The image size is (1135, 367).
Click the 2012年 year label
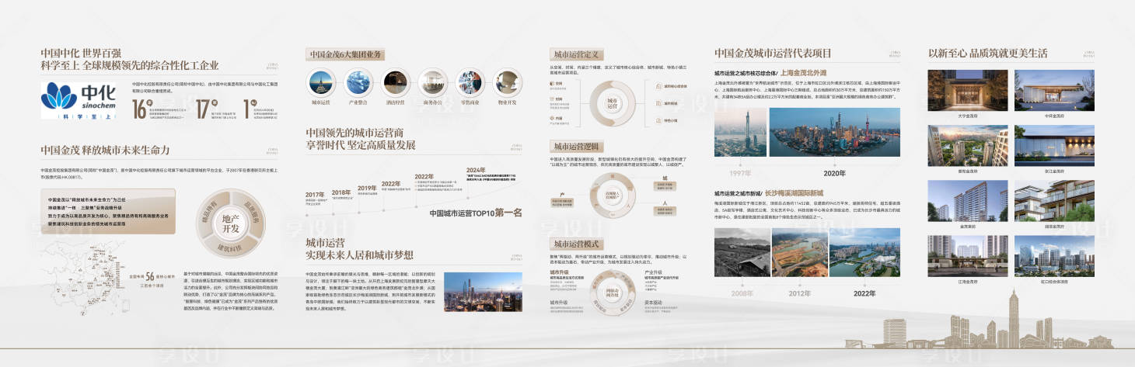(x=799, y=294)
